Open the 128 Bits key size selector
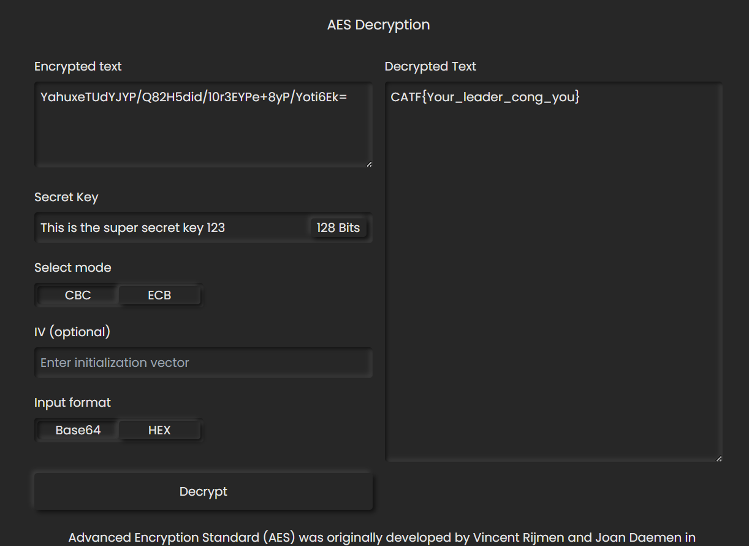This screenshot has width=749, height=546. (338, 228)
